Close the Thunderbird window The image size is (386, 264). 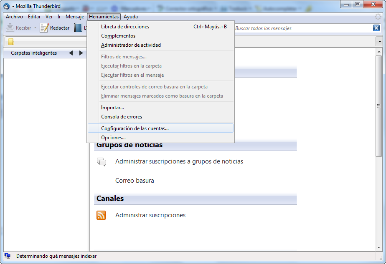pyautogui.click(x=373, y=5)
